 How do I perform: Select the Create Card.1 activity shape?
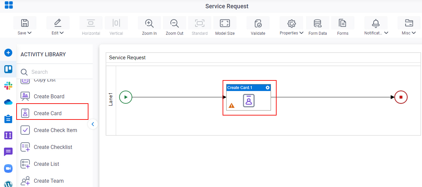coord(248,97)
